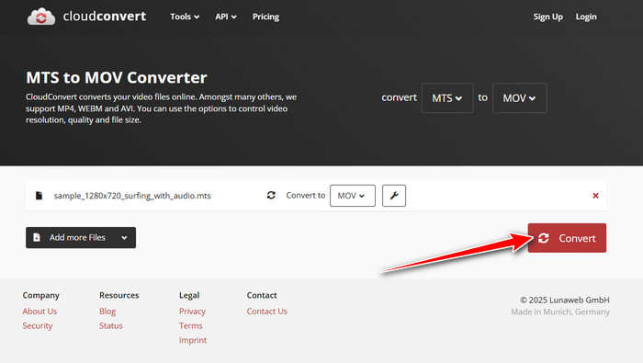Expand the MTS source format dropdown

coord(447,98)
